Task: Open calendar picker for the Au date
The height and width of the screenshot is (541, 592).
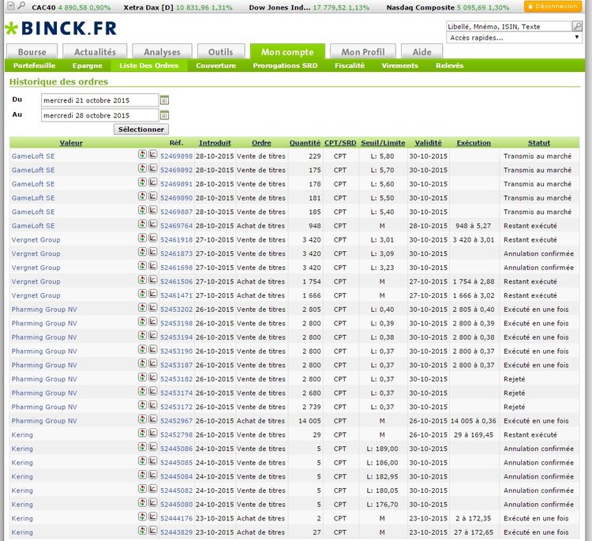Action: coord(165,115)
